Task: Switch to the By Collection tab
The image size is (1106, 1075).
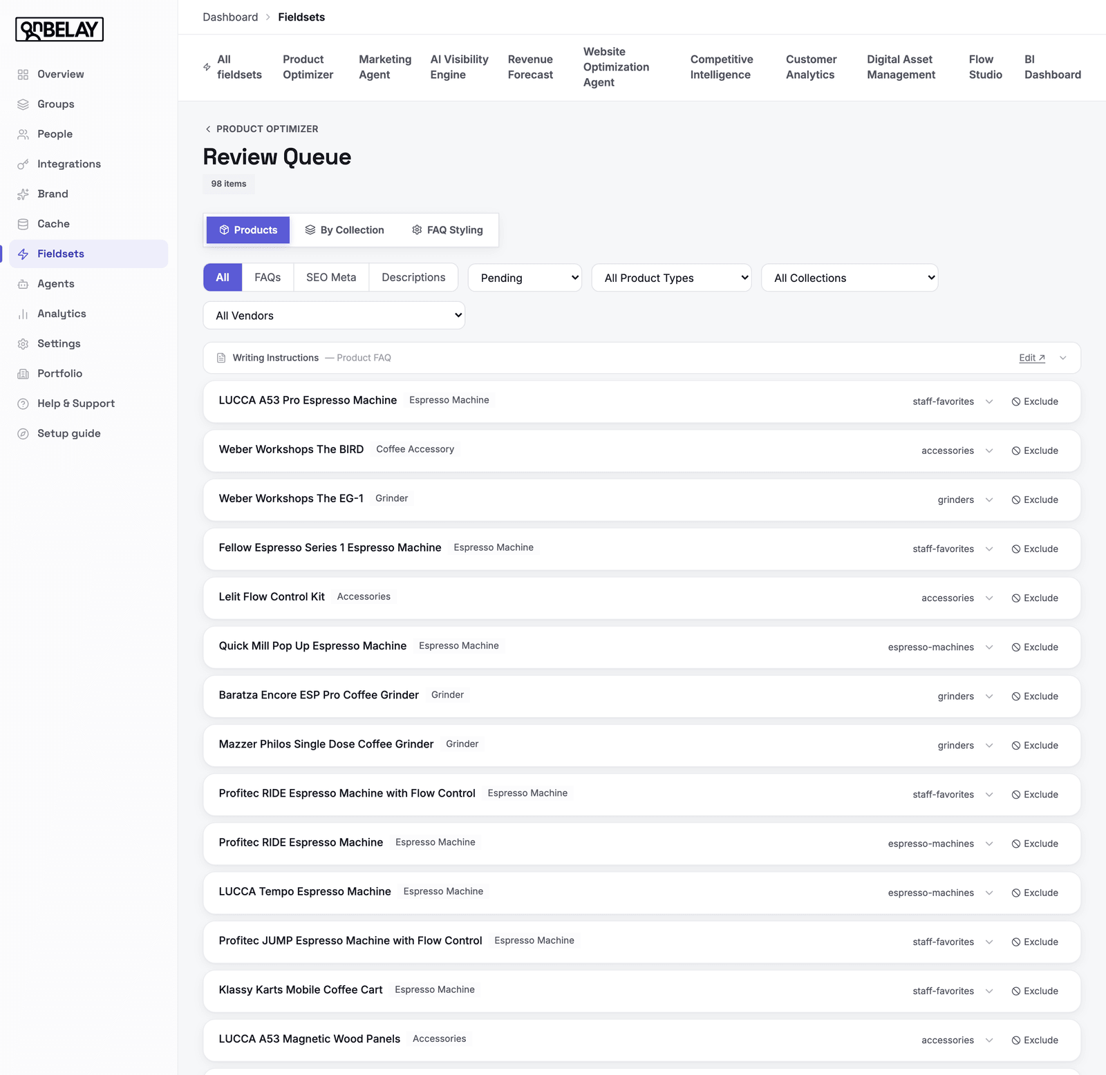Action: pos(344,230)
